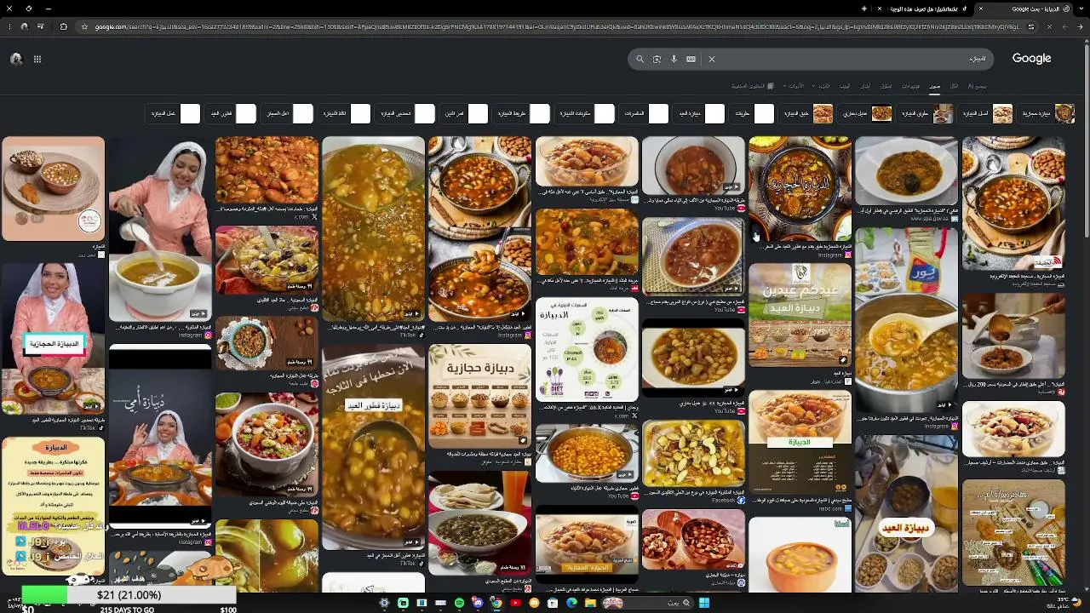Open the وضع AI (AI Mode) tab
Screen dimensions: 1090x613
[x=977, y=86]
